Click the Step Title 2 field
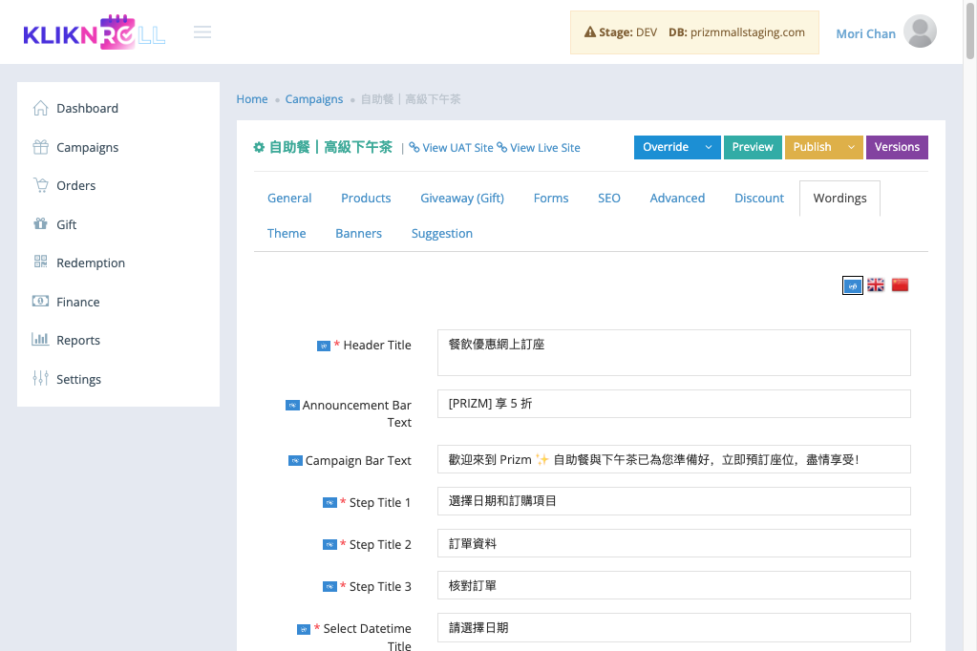Viewport: 977px width, 651px height. click(674, 543)
